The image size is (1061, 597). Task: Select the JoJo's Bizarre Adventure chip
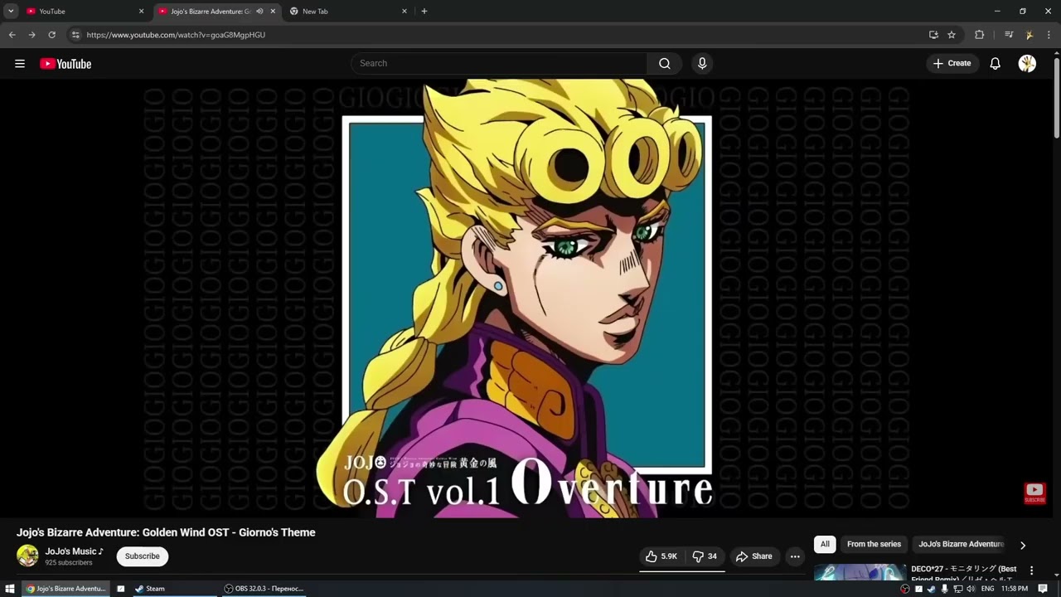click(x=961, y=544)
